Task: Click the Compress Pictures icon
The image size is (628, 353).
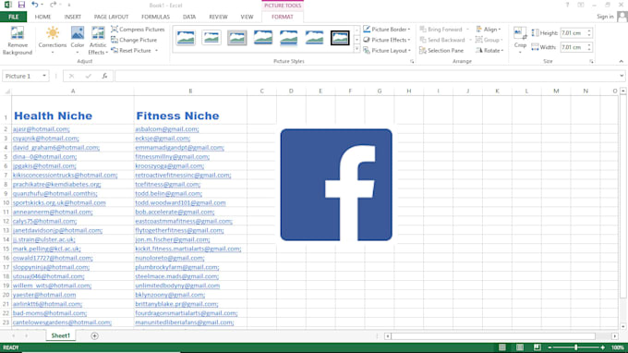Action: pyautogui.click(x=115, y=30)
